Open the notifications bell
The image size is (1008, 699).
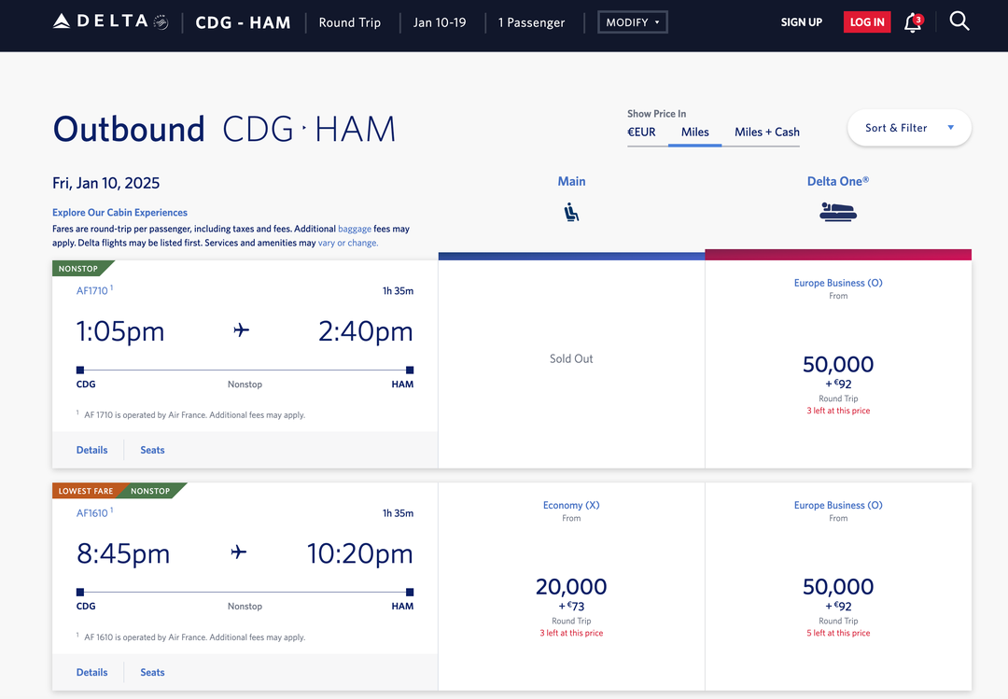click(x=913, y=21)
